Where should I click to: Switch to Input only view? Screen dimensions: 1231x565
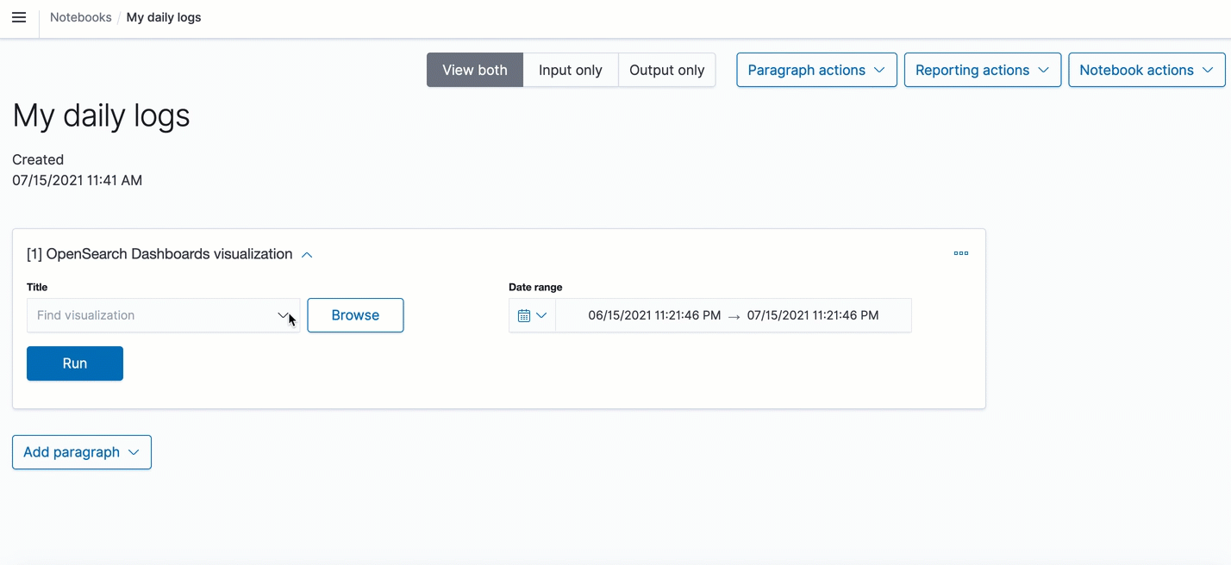[x=570, y=70]
